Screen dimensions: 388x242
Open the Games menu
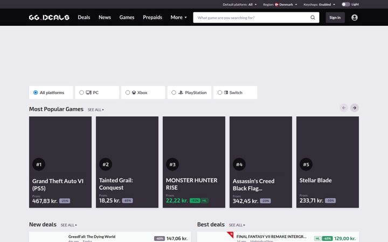(127, 17)
